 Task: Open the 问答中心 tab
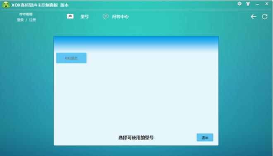coord(120,16)
